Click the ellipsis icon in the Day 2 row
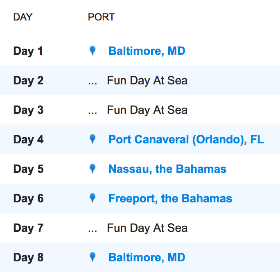This screenshot has width=280, height=272. coord(93,84)
